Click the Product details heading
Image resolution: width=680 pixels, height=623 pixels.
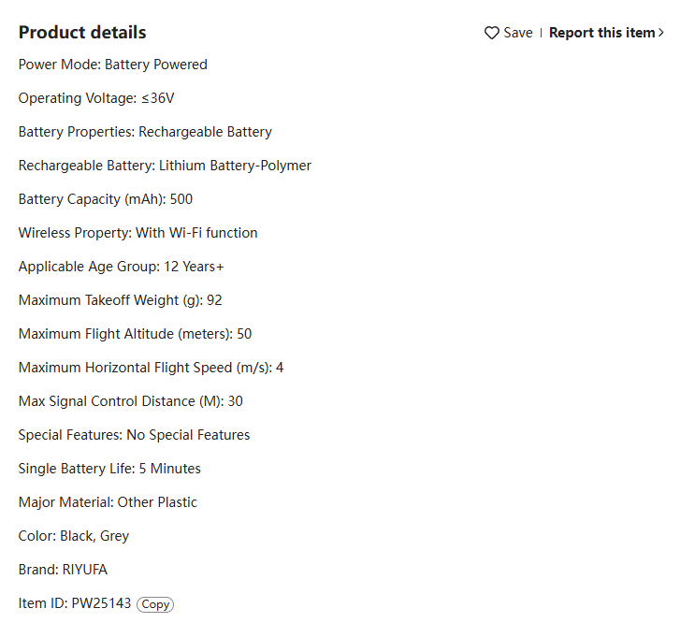(82, 33)
